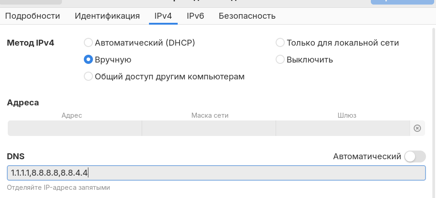Open the Безопасность tab

tap(247, 16)
